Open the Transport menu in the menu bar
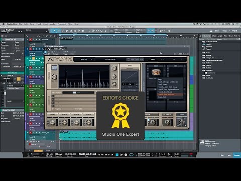 tap(62, 24)
